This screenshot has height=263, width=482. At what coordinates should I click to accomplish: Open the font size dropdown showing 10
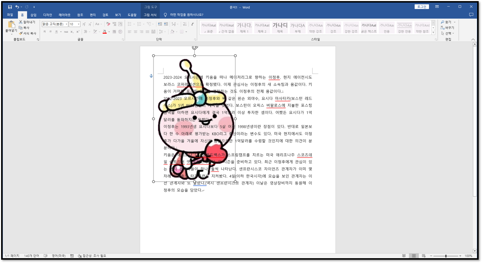(x=79, y=24)
